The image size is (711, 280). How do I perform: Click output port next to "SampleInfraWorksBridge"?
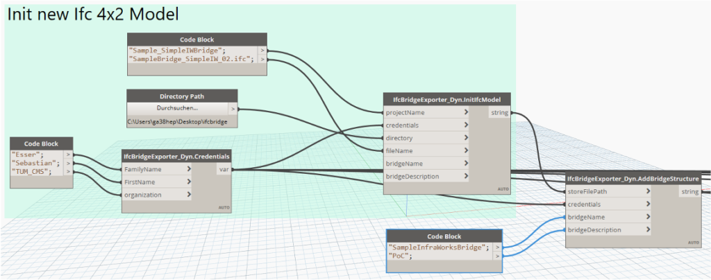498,247
